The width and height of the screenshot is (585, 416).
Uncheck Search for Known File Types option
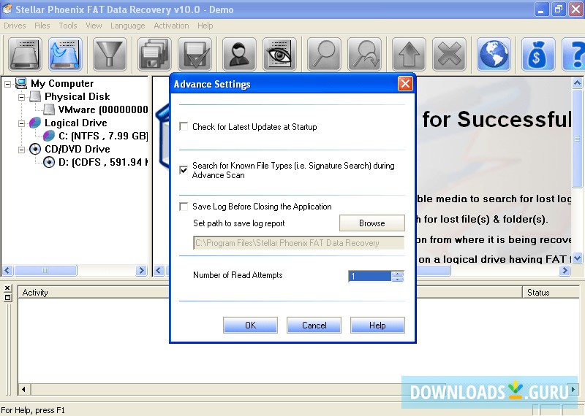click(184, 170)
